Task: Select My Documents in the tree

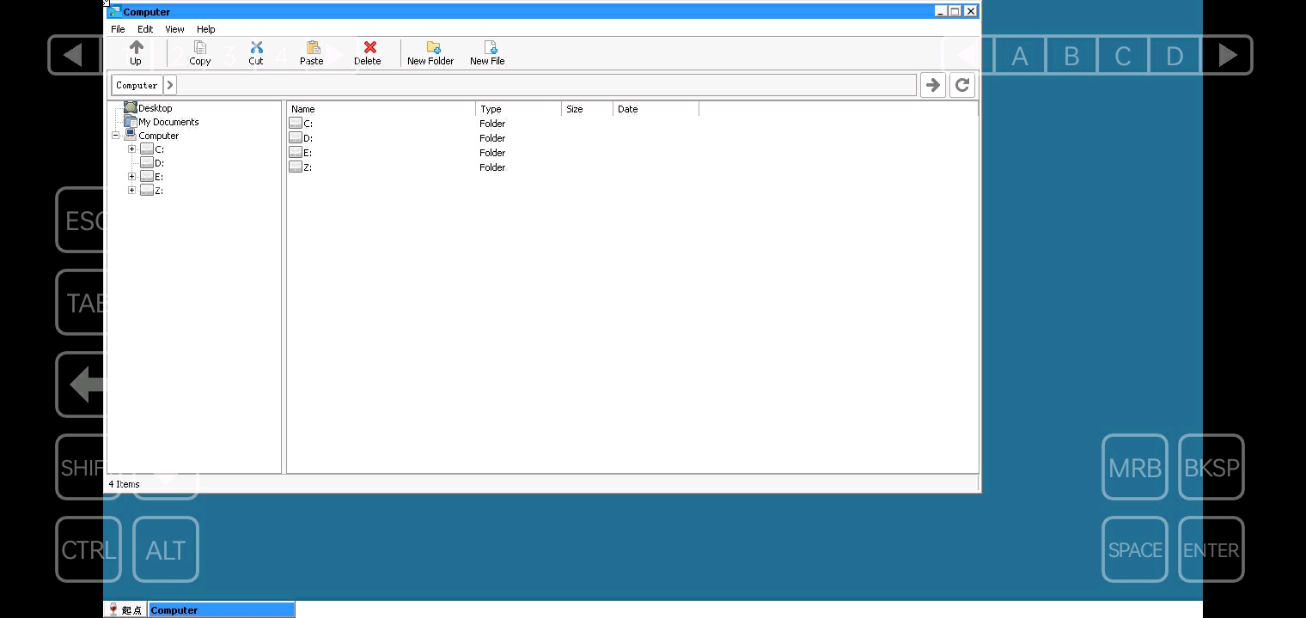Action: [x=168, y=122]
